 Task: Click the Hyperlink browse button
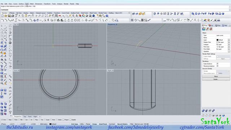pyautogui.click(x=229, y=51)
